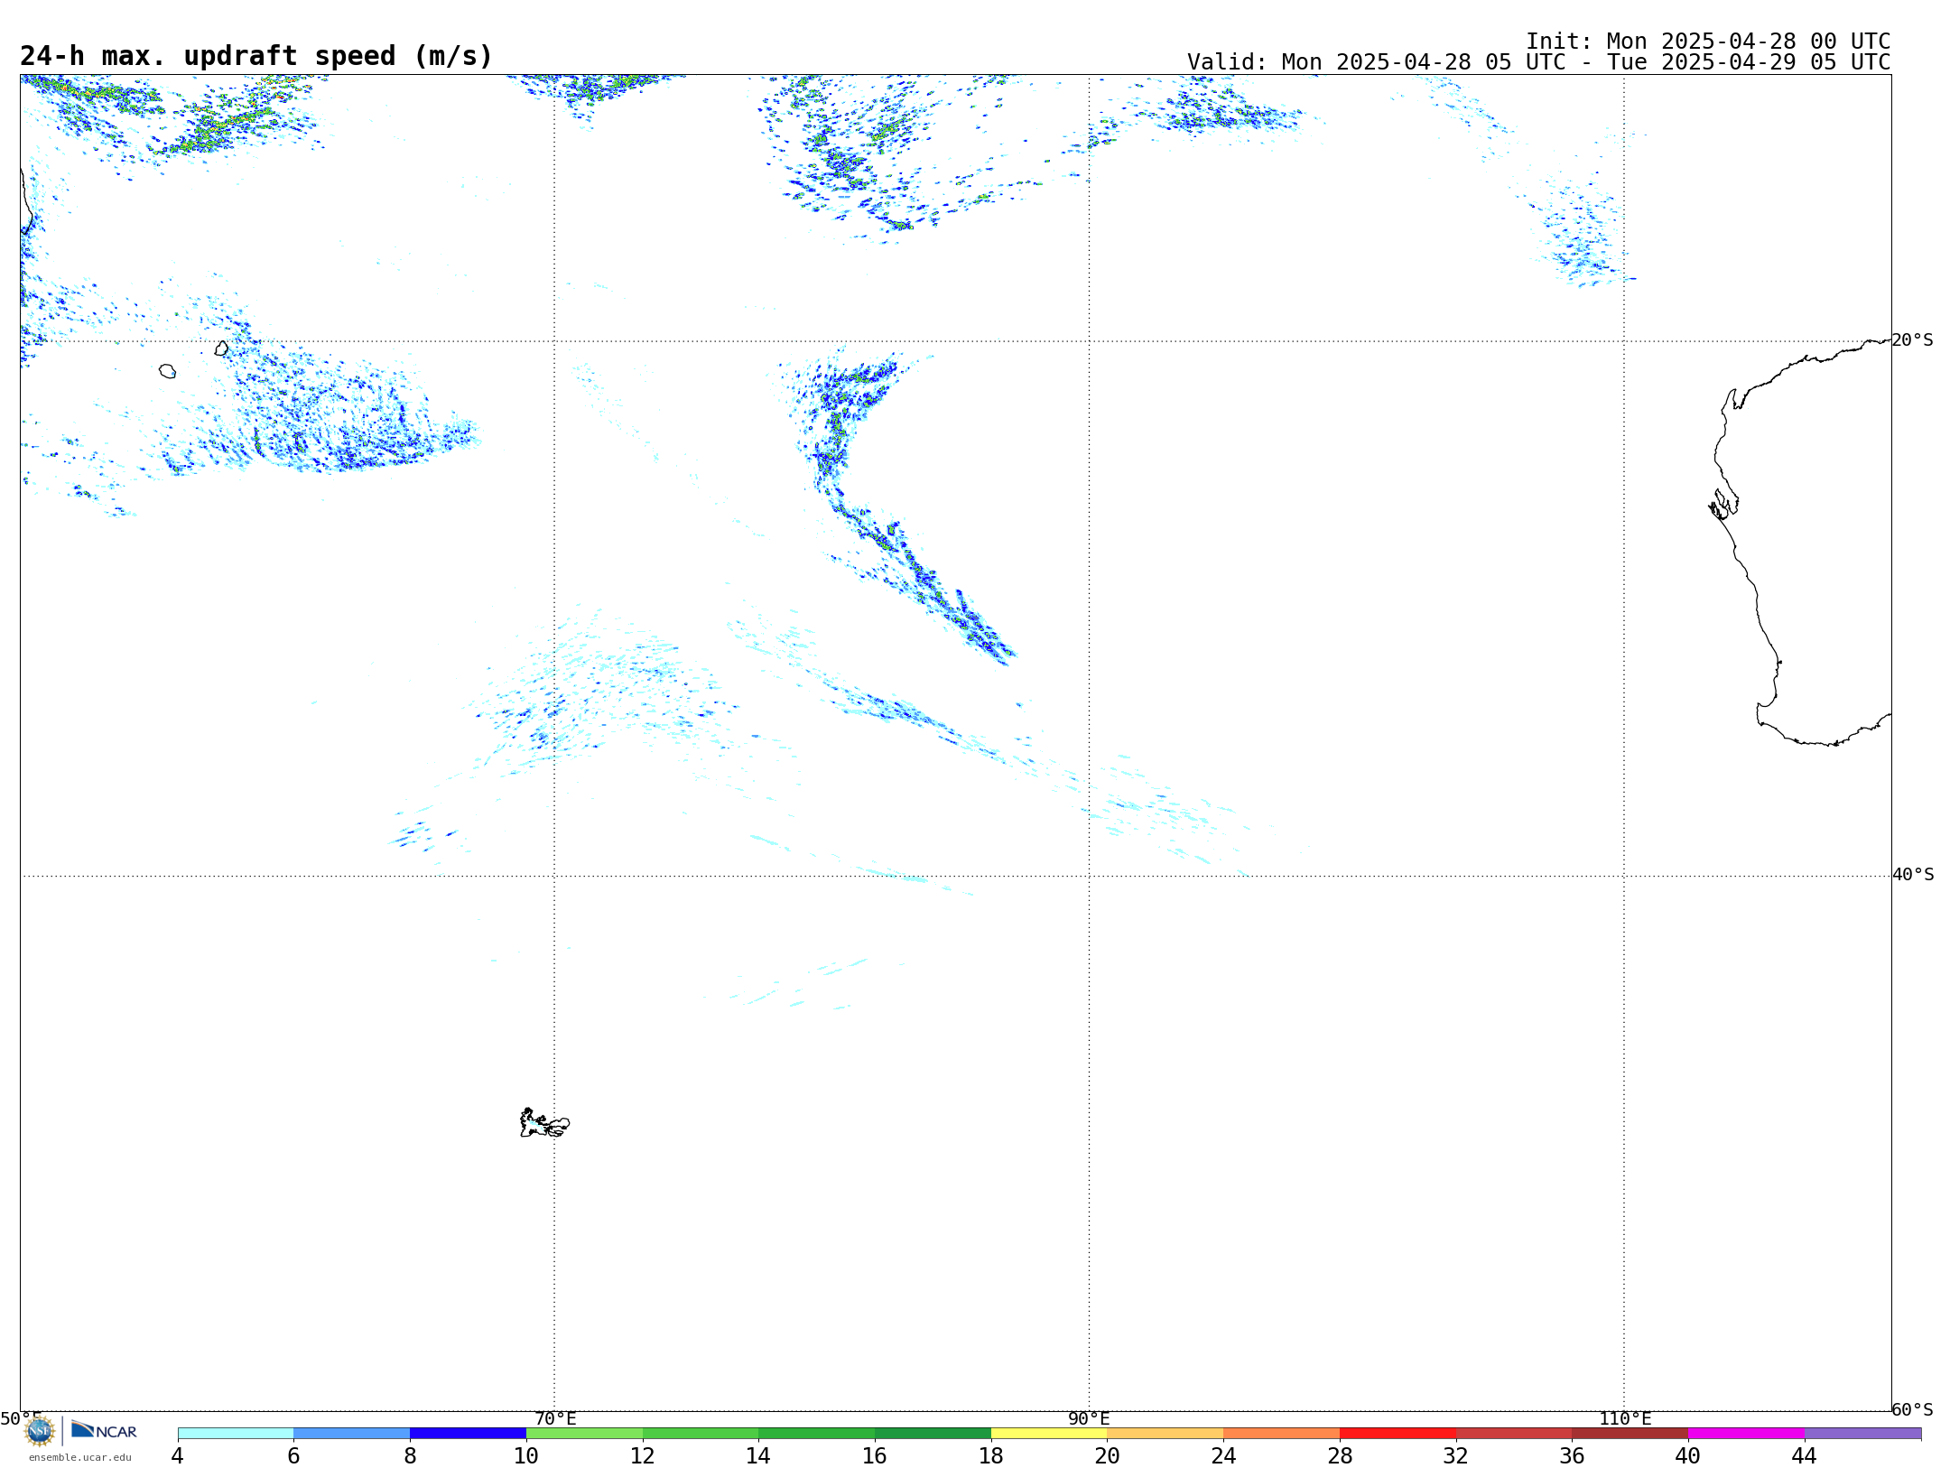The image size is (1950, 1468).
Task: Click the 20°S latitude label
Action: 1912,340
